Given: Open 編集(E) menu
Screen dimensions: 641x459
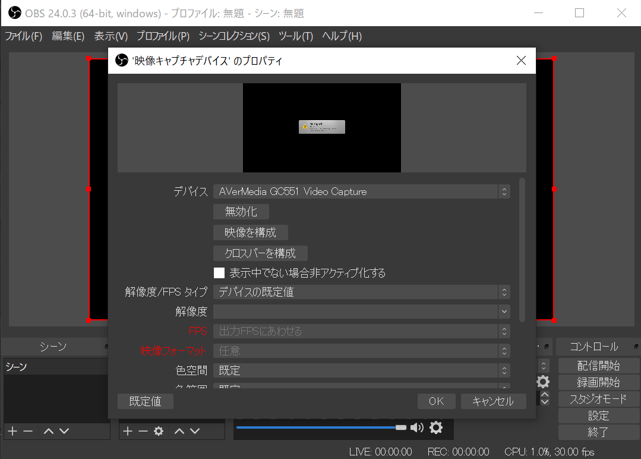Looking at the screenshot, I should pyautogui.click(x=68, y=36).
